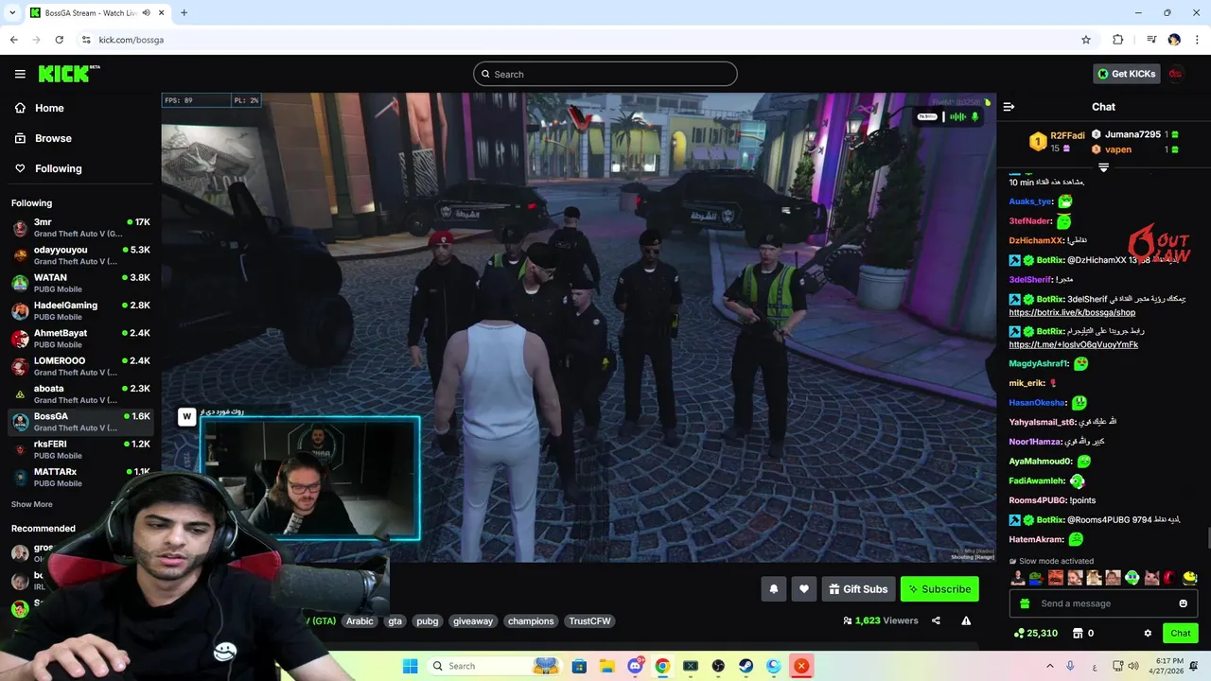The height and width of the screenshot is (681, 1211).
Task: Select the gta tag
Action: [x=395, y=621]
